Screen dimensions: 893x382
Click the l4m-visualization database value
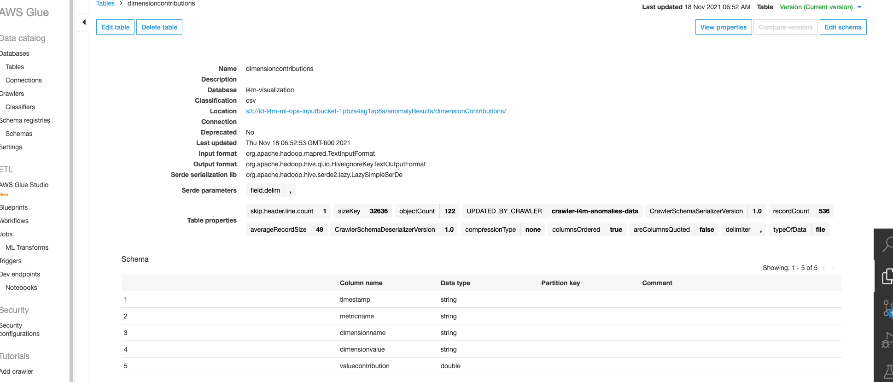270,90
